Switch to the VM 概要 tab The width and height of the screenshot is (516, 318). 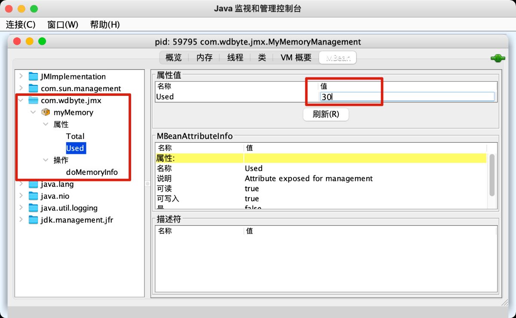click(x=296, y=58)
